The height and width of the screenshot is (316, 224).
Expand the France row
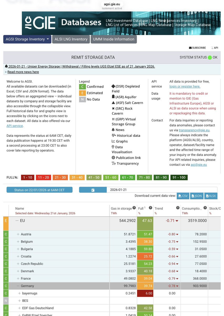[x=18, y=279]
